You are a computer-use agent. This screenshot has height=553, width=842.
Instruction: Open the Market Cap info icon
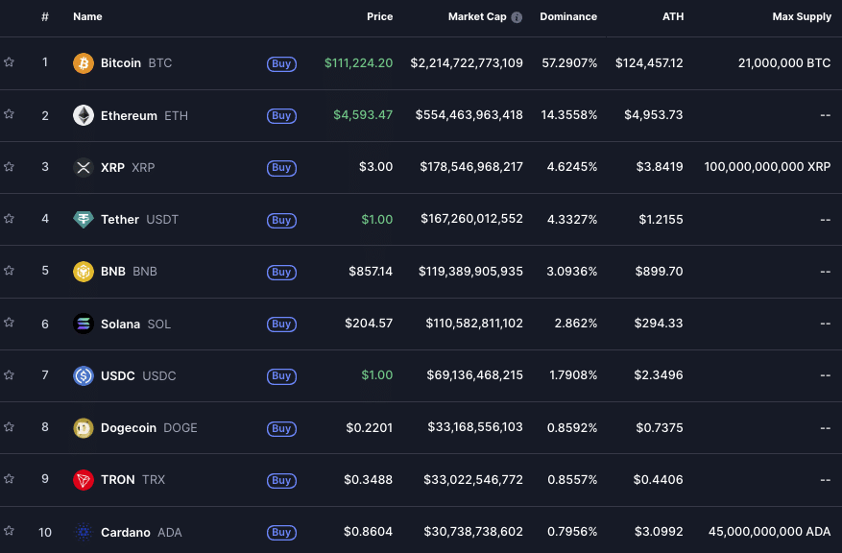click(x=517, y=17)
